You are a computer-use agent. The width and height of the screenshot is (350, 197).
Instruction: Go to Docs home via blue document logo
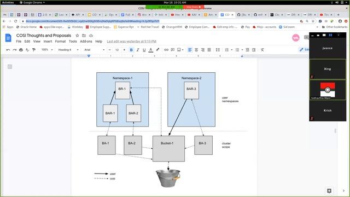8,38
